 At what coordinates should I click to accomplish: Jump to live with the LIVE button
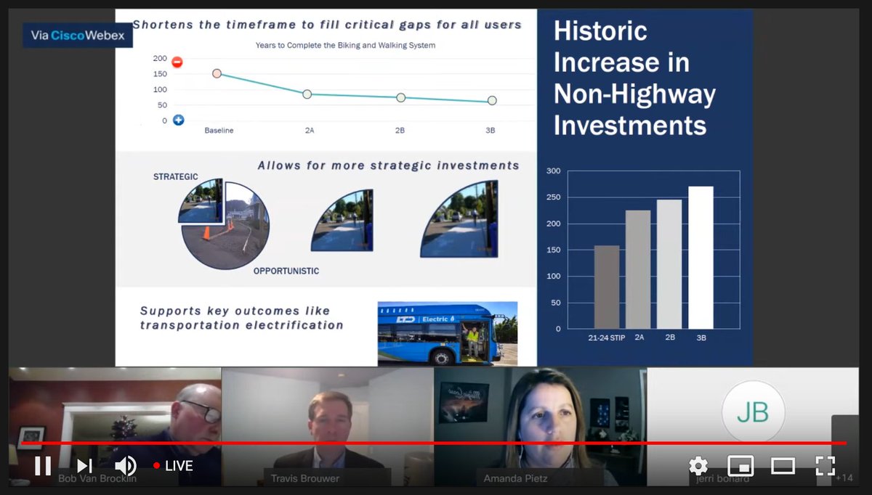click(172, 466)
